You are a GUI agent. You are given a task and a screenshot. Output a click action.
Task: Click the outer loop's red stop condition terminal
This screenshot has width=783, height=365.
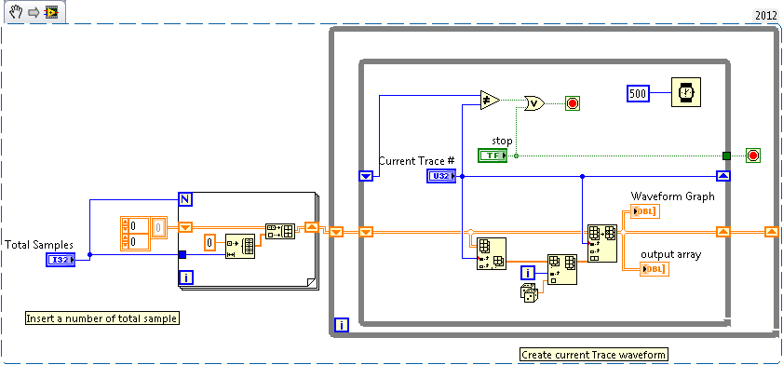[x=753, y=155]
